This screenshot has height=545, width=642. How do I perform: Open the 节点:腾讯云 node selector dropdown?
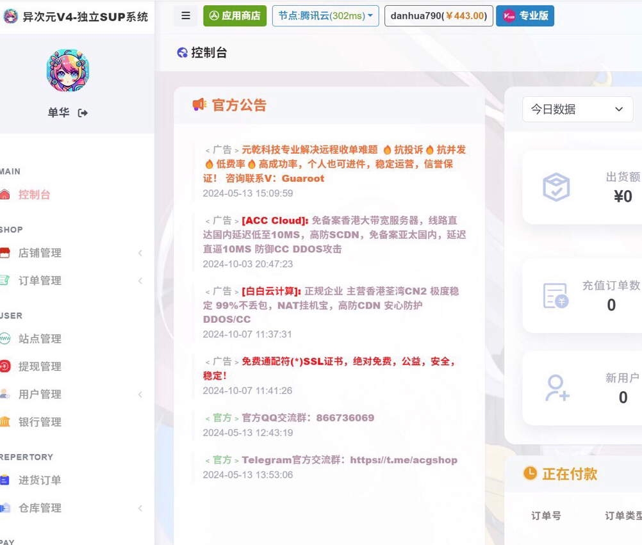coord(325,15)
